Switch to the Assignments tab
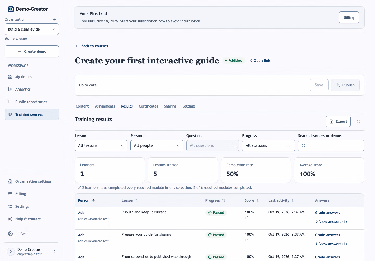375x261 pixels. pos(105,106)
